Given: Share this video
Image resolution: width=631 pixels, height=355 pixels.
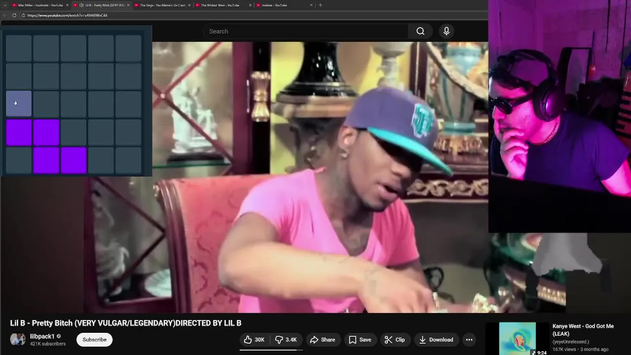Looking at the screenshot, I should 322,340.
